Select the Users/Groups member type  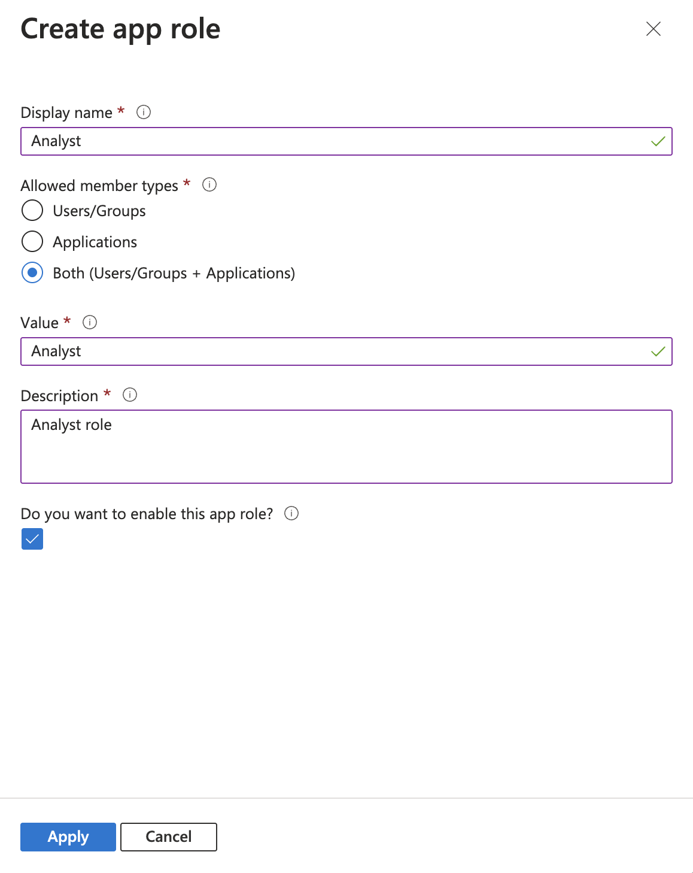click(32, 211)
